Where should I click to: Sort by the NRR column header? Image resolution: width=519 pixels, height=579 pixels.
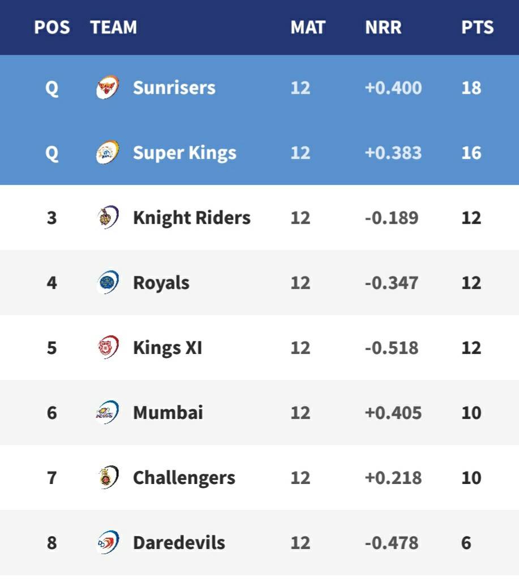pyautogui.click(x=383, y=27)
